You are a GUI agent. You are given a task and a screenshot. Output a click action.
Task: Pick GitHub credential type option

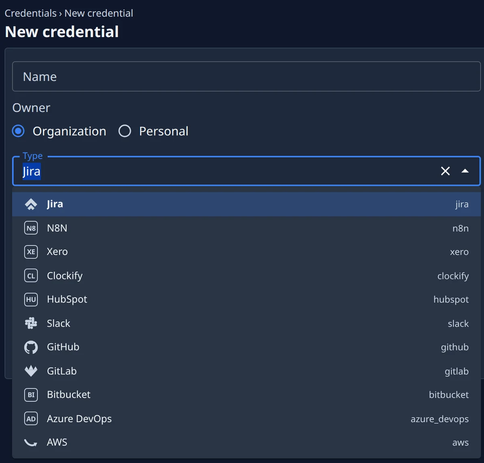(x=246, y=347)
